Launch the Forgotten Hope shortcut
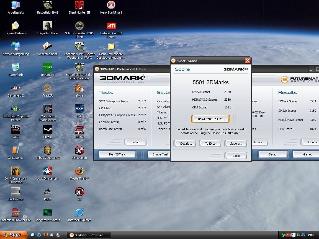Screen dimensions: 319x239 (x=47, y=28)
